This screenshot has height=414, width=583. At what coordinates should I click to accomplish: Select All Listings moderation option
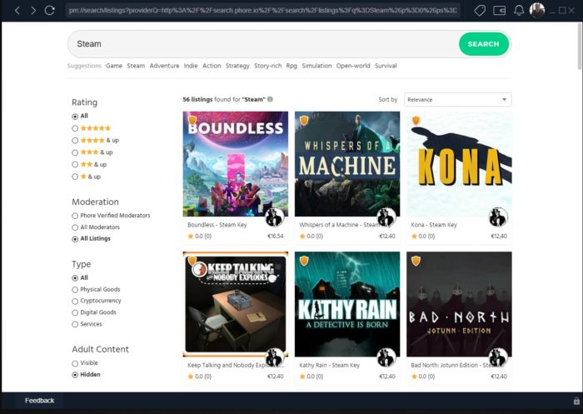coord(75,239)
